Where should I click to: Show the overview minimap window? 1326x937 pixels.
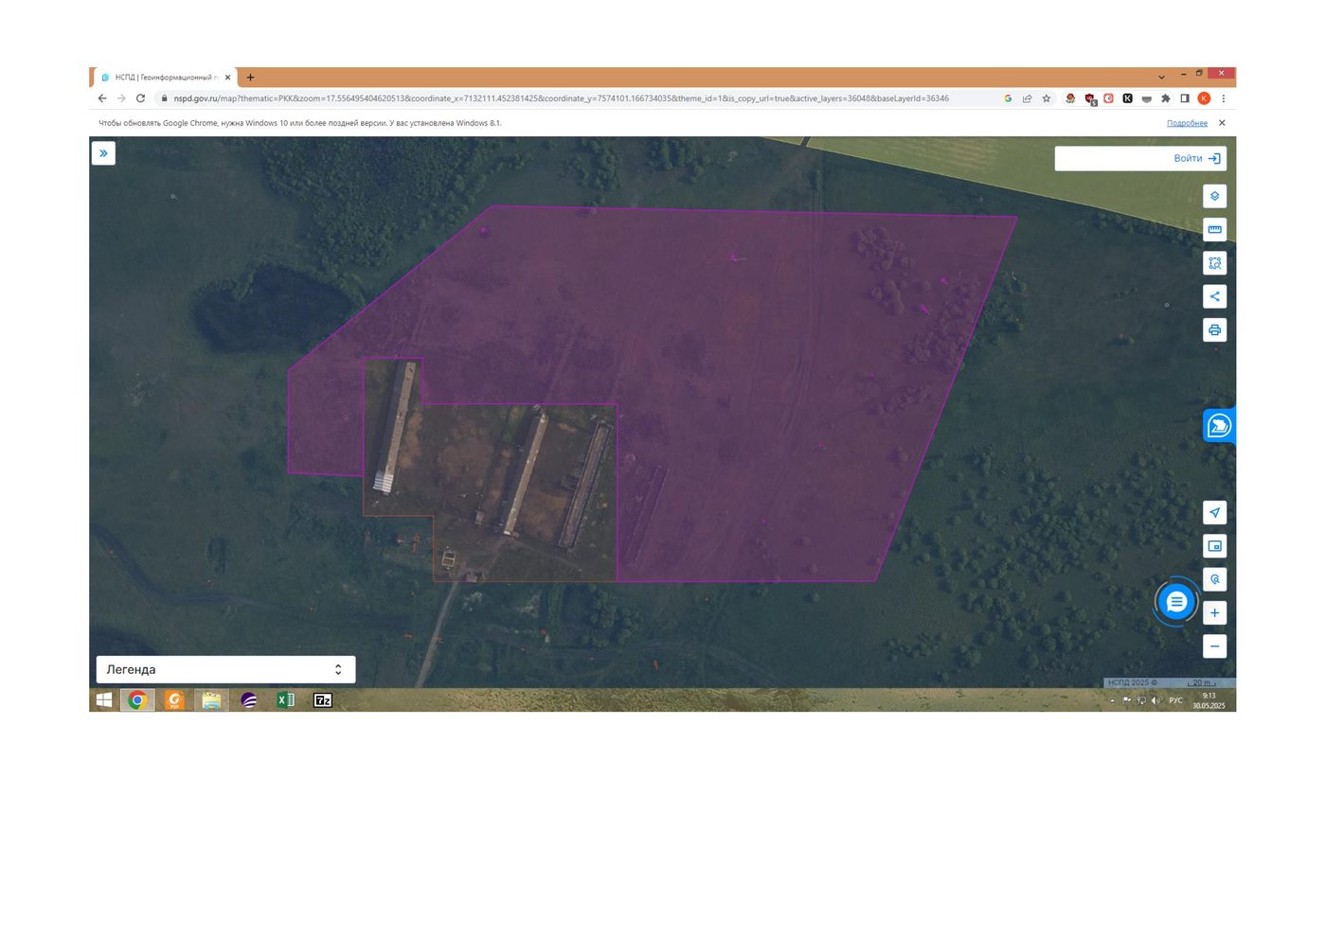pos(1214,546)
